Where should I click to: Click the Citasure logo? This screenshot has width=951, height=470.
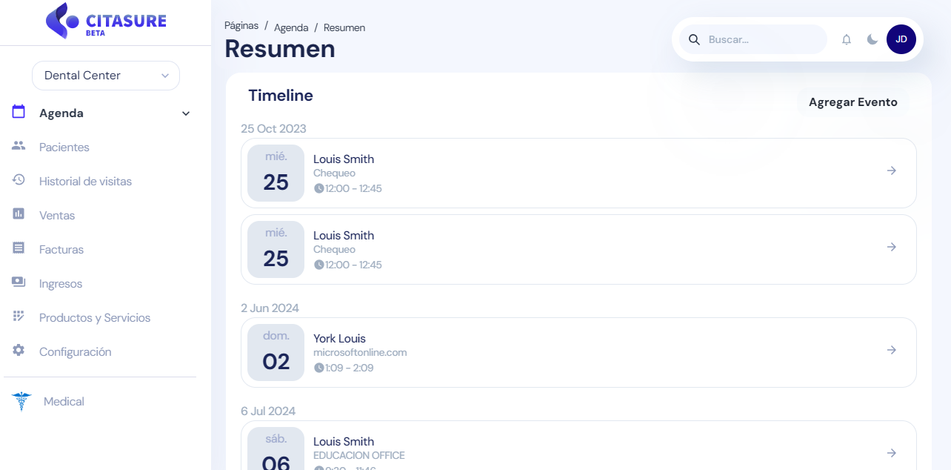coord(105,21)
